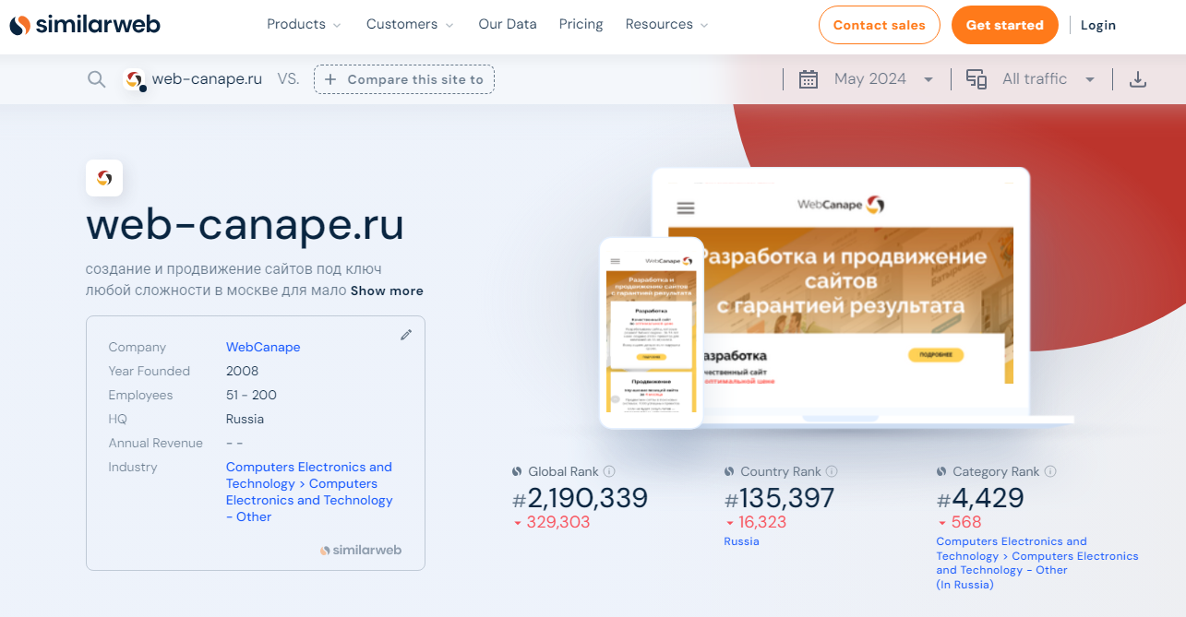This screenshot has width=1186, height=617.
Task: Click the HQ value Russia in the company card
Action: click(245, 420)
